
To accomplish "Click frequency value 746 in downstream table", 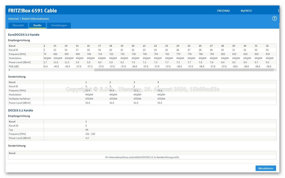I will pyautogui.click(x=145, y=54).
